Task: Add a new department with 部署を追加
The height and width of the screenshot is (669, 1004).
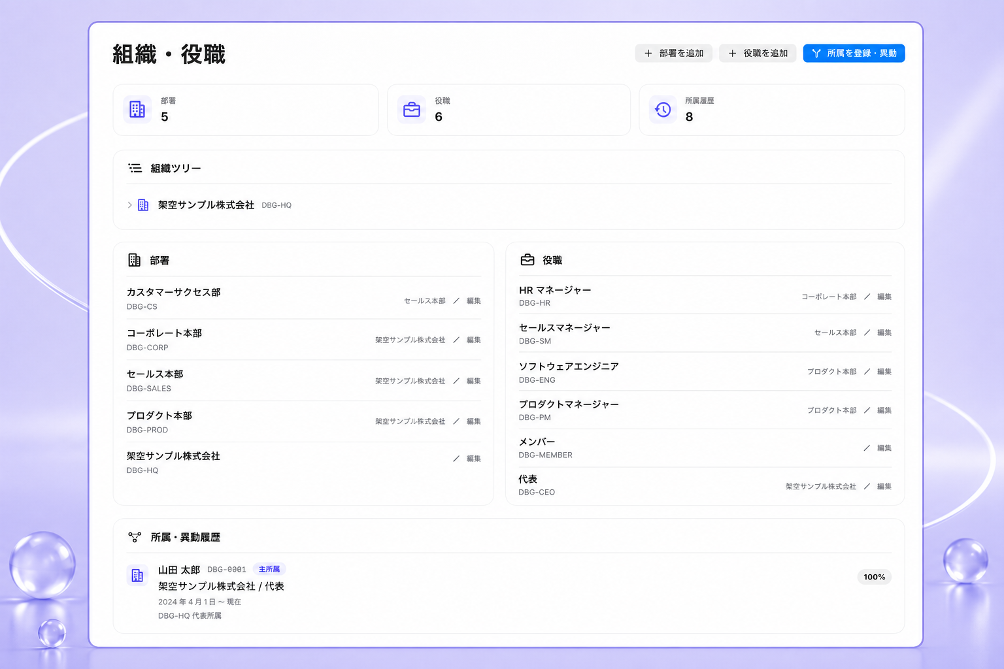Action: click(674, 54)
